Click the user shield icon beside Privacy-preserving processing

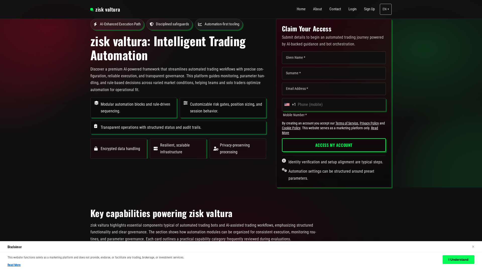tap(216, 149)
